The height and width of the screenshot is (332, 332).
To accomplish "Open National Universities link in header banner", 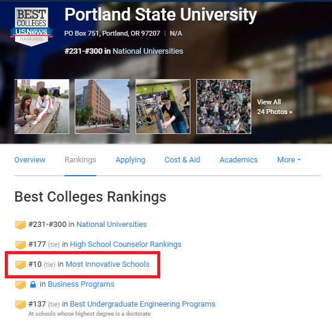I will (x=148, y=51).
